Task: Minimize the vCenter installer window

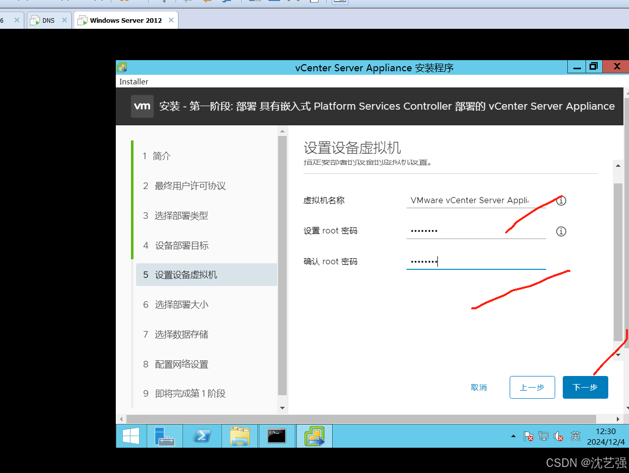Action: tap(576, 67)
